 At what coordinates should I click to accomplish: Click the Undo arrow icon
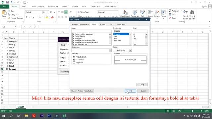[x=12, y=2]
